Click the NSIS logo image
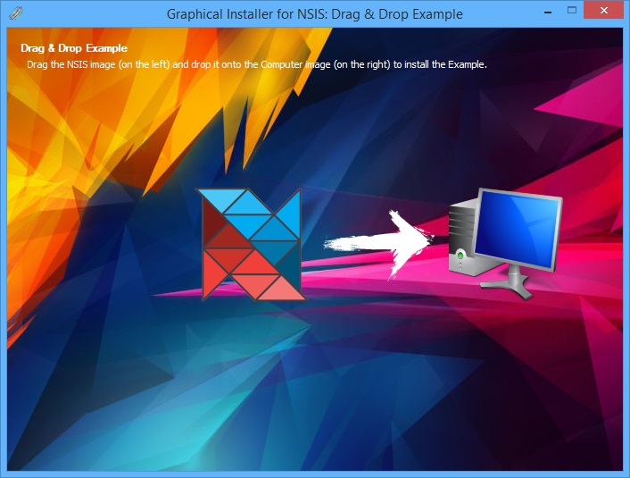 pyautogui.click(x=251, y=244)
